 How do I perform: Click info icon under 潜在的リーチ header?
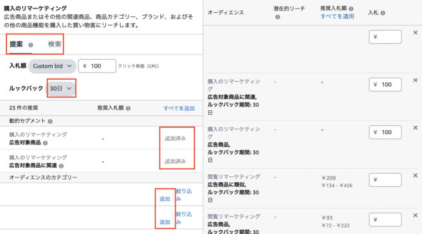277,17
